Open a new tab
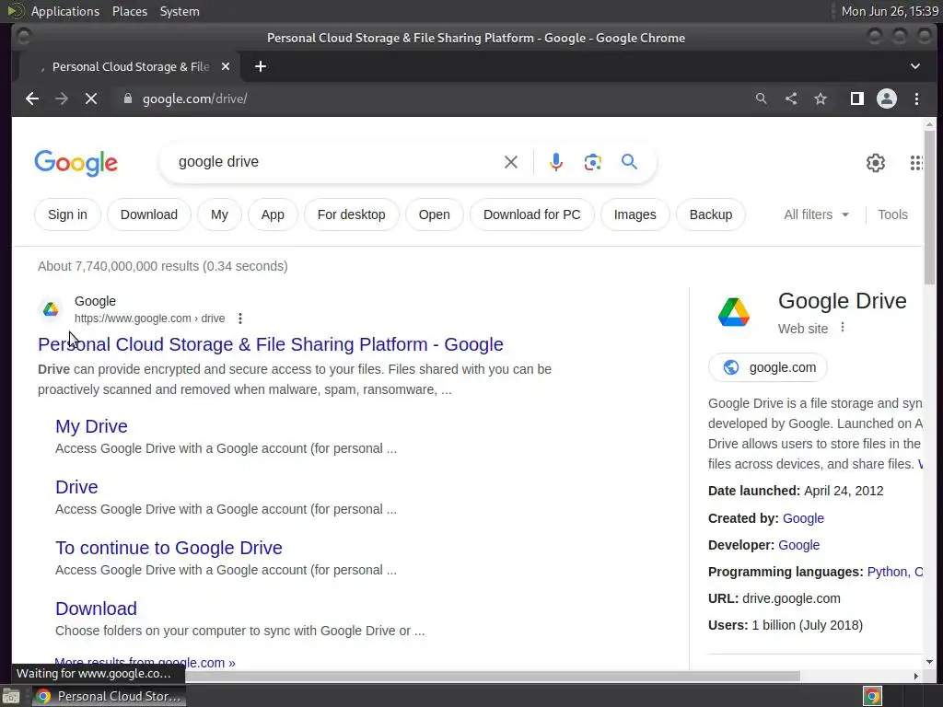Image resolution: width=943 pixels, height=707 pixels. pyautogui.click(x=261, y=66)
